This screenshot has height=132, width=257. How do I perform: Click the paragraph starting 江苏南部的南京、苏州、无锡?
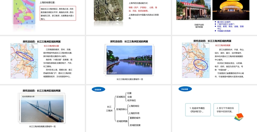tap(58, 53)
